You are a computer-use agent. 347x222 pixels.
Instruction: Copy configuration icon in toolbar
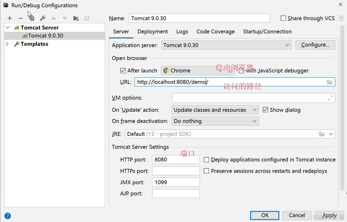pyautogui.click(x=32, y=18)
